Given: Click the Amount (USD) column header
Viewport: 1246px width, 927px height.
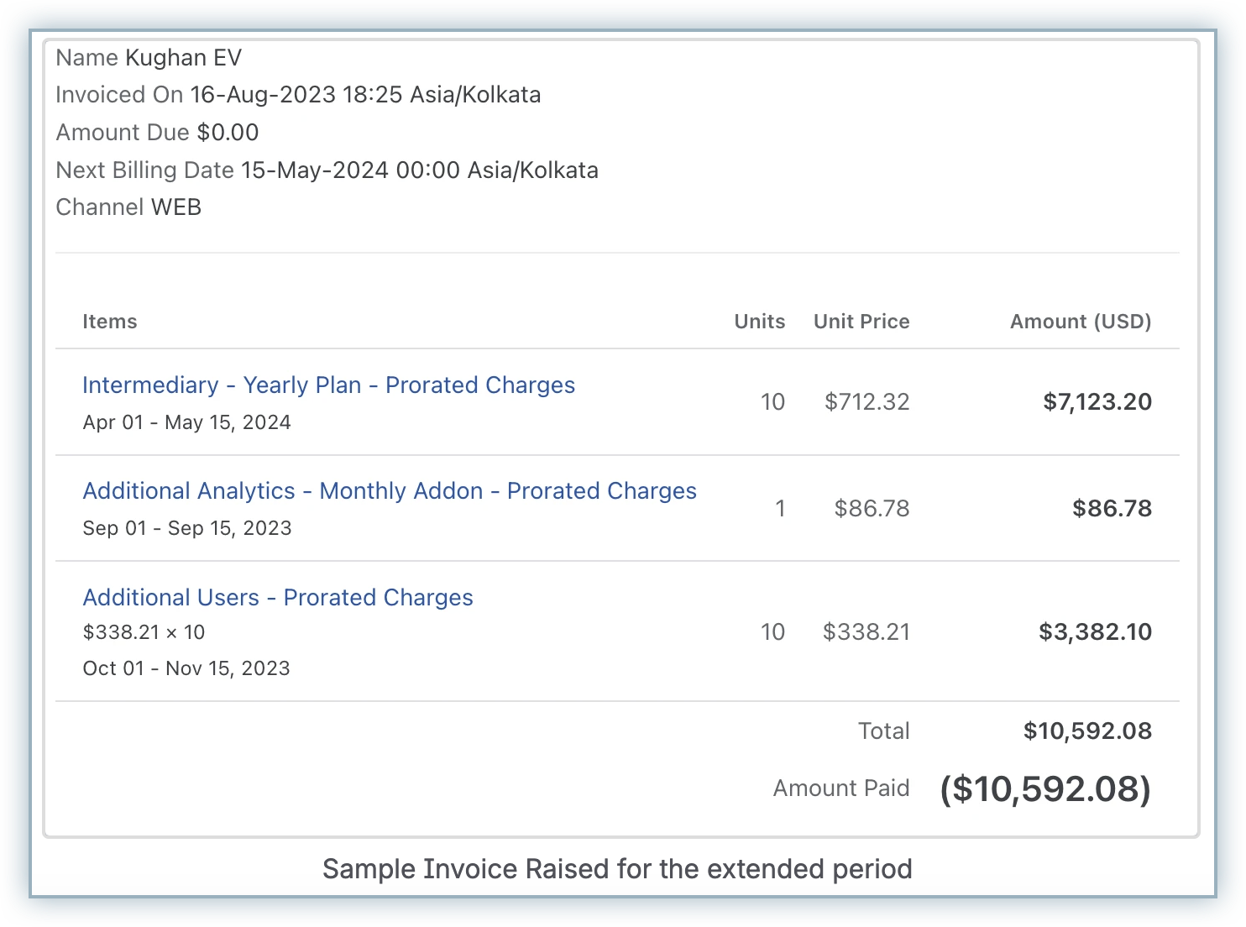Looking at the screenshot, I should [x=1080, y=322].
